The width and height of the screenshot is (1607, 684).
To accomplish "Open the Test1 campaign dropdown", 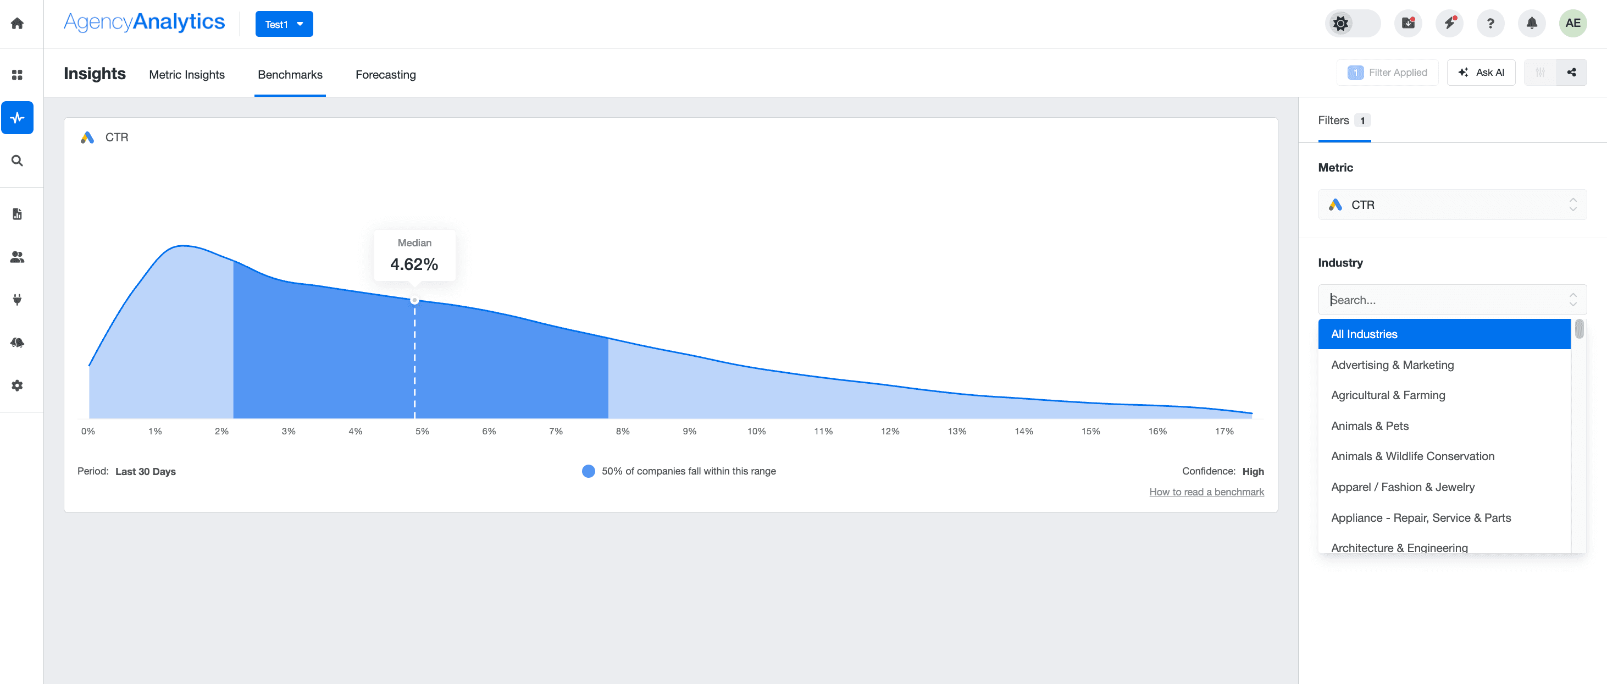I will click(284, 24).
